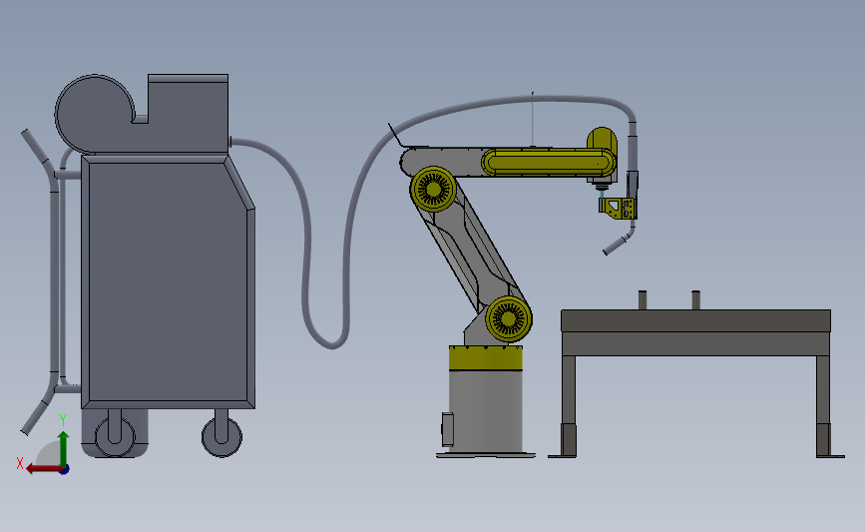The image size is (865, 532).
Task: Select the right caster wheel of welder cart
Action: [x=221, y=435]
